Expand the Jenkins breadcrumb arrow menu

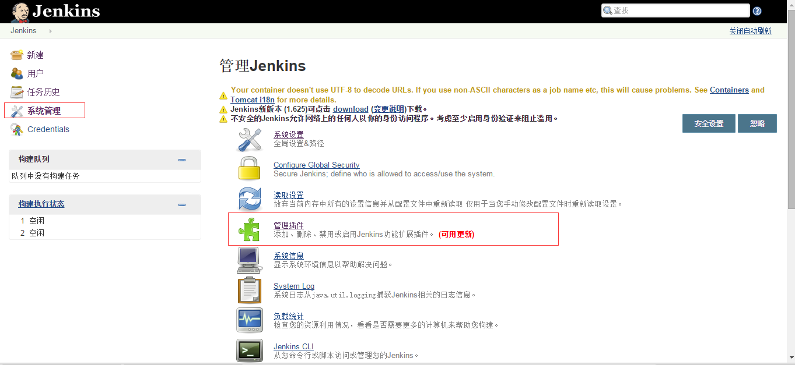pyautogui.click(x=50, y=31)
